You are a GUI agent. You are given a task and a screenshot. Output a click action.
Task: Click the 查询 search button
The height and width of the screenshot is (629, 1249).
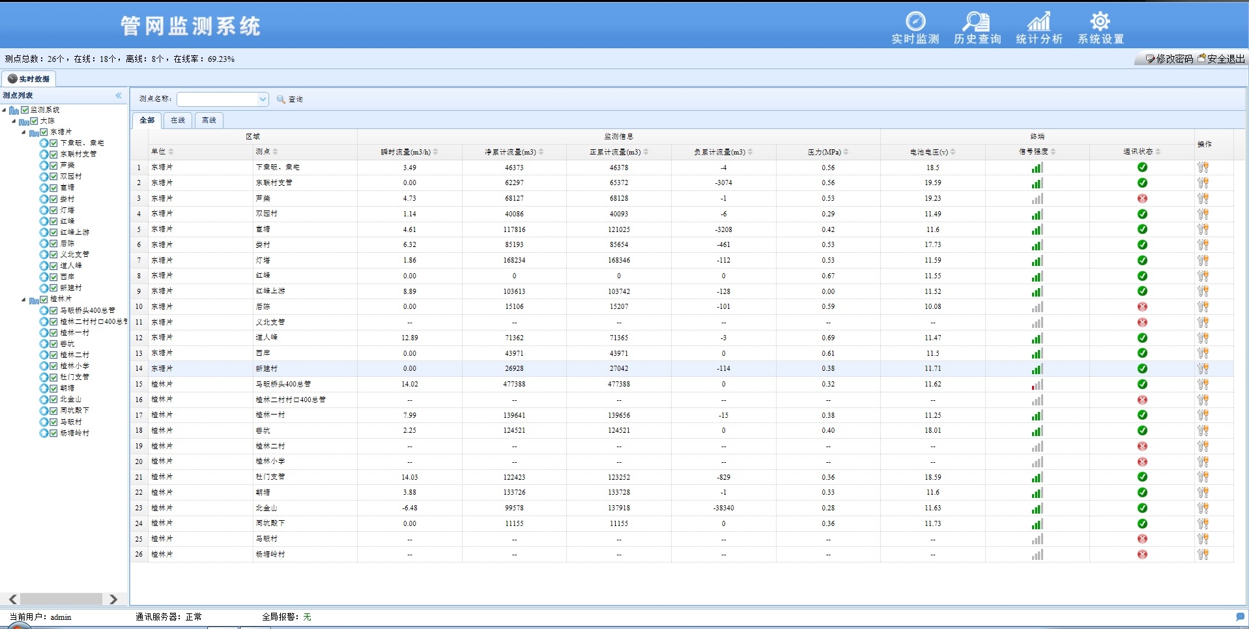click(x=289, y=99)
